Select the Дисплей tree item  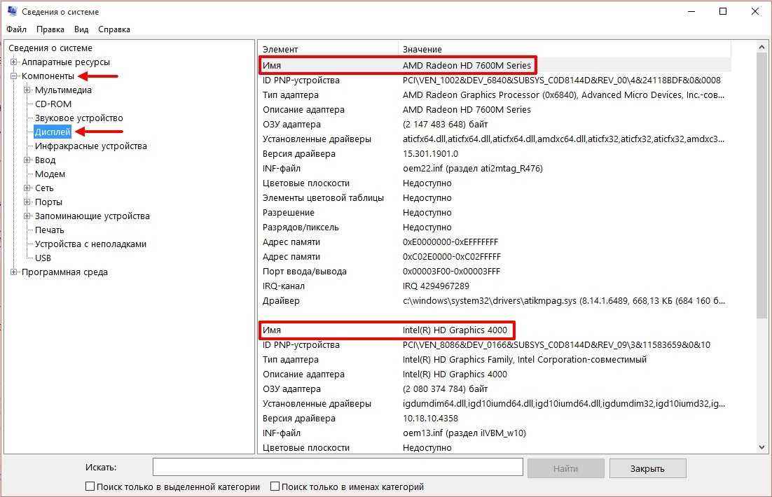click(x=53, y=132)
